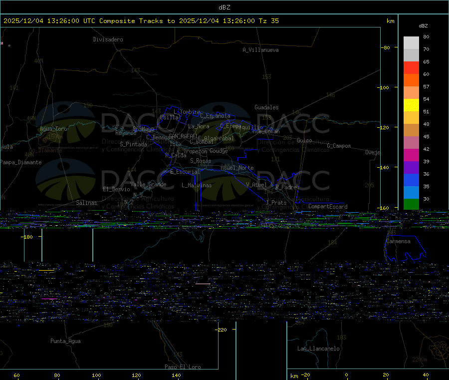Click the -100 km axis tick

coord(383,87)
